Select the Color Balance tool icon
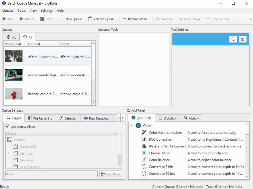Image resolution: width=253 pixels, height=189 pixels. coord(144,160)
